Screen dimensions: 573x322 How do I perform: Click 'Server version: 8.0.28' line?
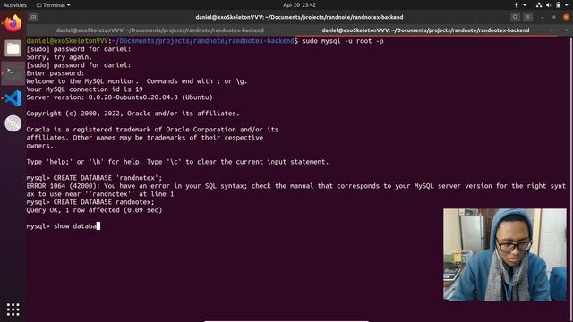119,97
